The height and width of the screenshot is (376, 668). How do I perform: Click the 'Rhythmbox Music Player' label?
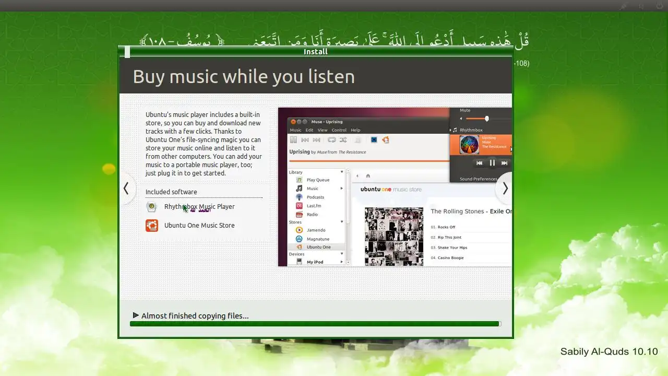(199, 207)
